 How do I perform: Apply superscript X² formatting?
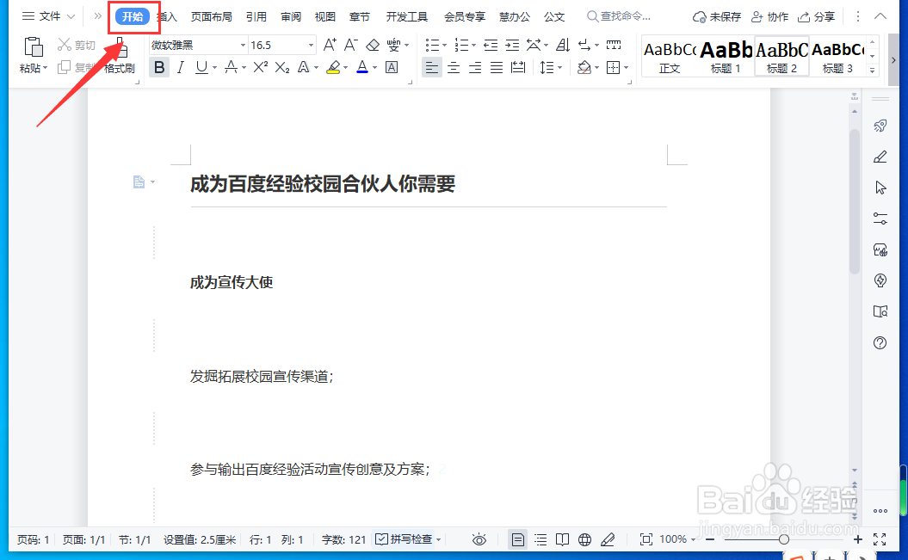coord(261,67)
